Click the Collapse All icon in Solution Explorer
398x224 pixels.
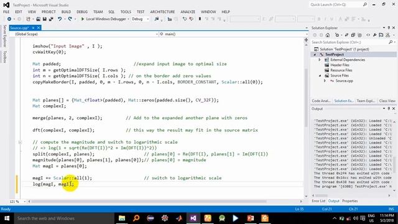(x=353, y=35)
